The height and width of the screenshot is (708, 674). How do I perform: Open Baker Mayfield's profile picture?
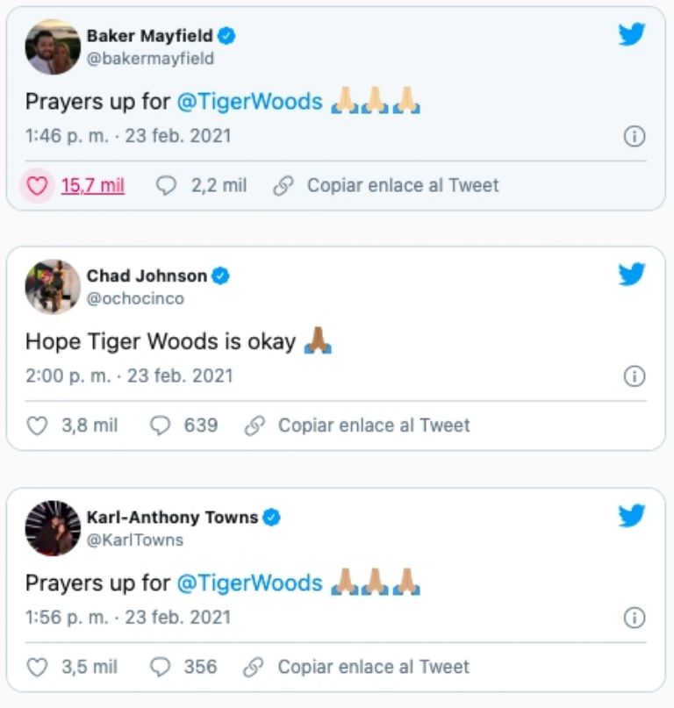(53, 47)
